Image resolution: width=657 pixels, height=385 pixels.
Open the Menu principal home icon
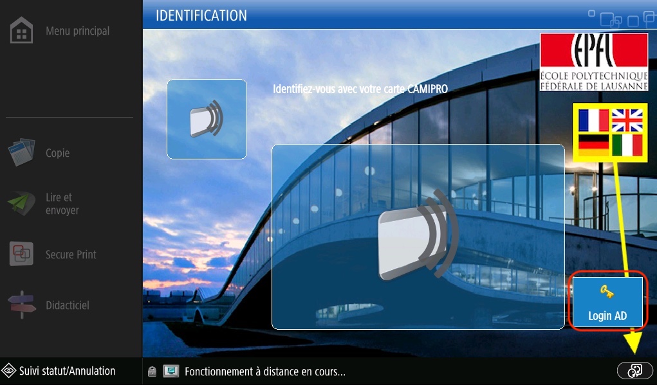click(21, 31)
